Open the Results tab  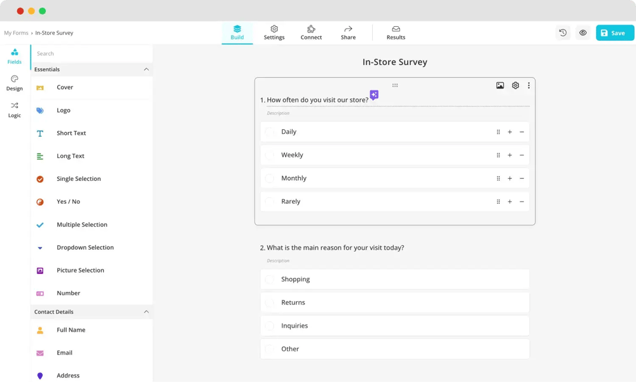click(x=396, y=33)
